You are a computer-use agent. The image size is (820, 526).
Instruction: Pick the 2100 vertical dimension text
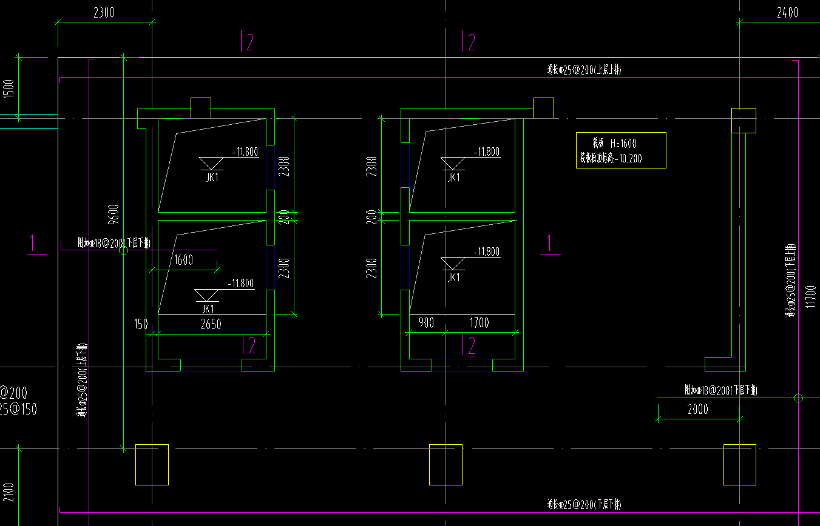(x=8, y=491)
